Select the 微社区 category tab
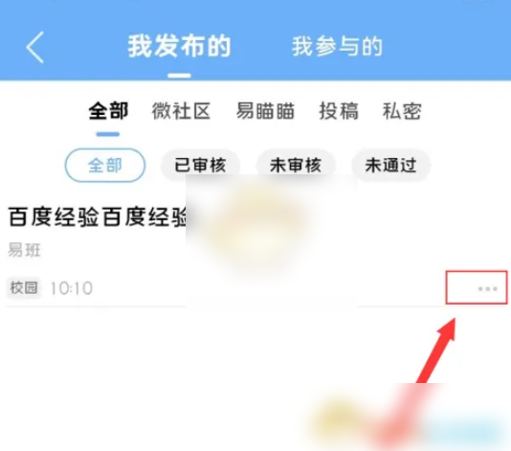The height and width of the screenshot is (451, 511). click(x=181, y=111)
